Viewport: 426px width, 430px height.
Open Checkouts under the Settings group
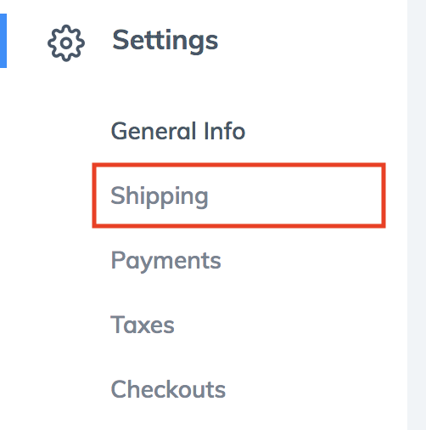coord(168,389)
